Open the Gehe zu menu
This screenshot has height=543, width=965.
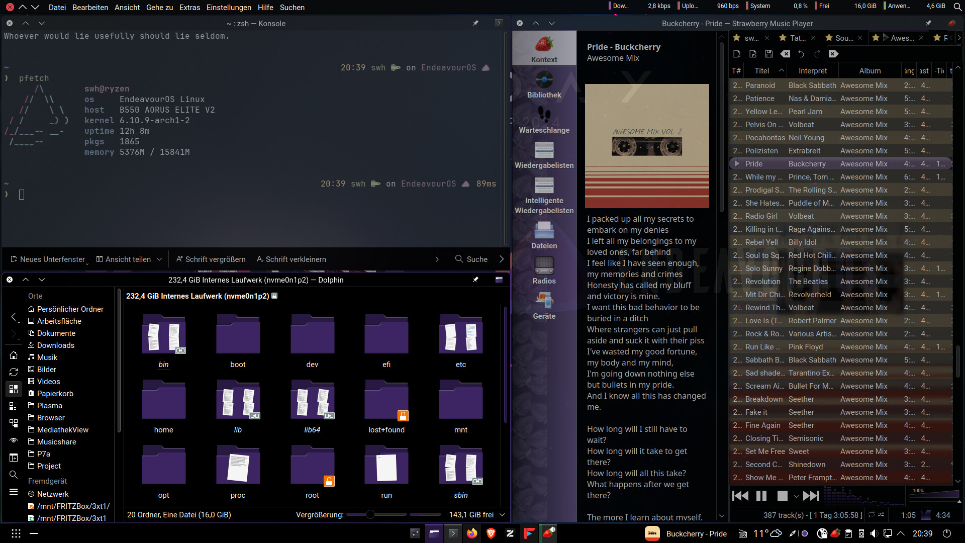tap(159, 8)
